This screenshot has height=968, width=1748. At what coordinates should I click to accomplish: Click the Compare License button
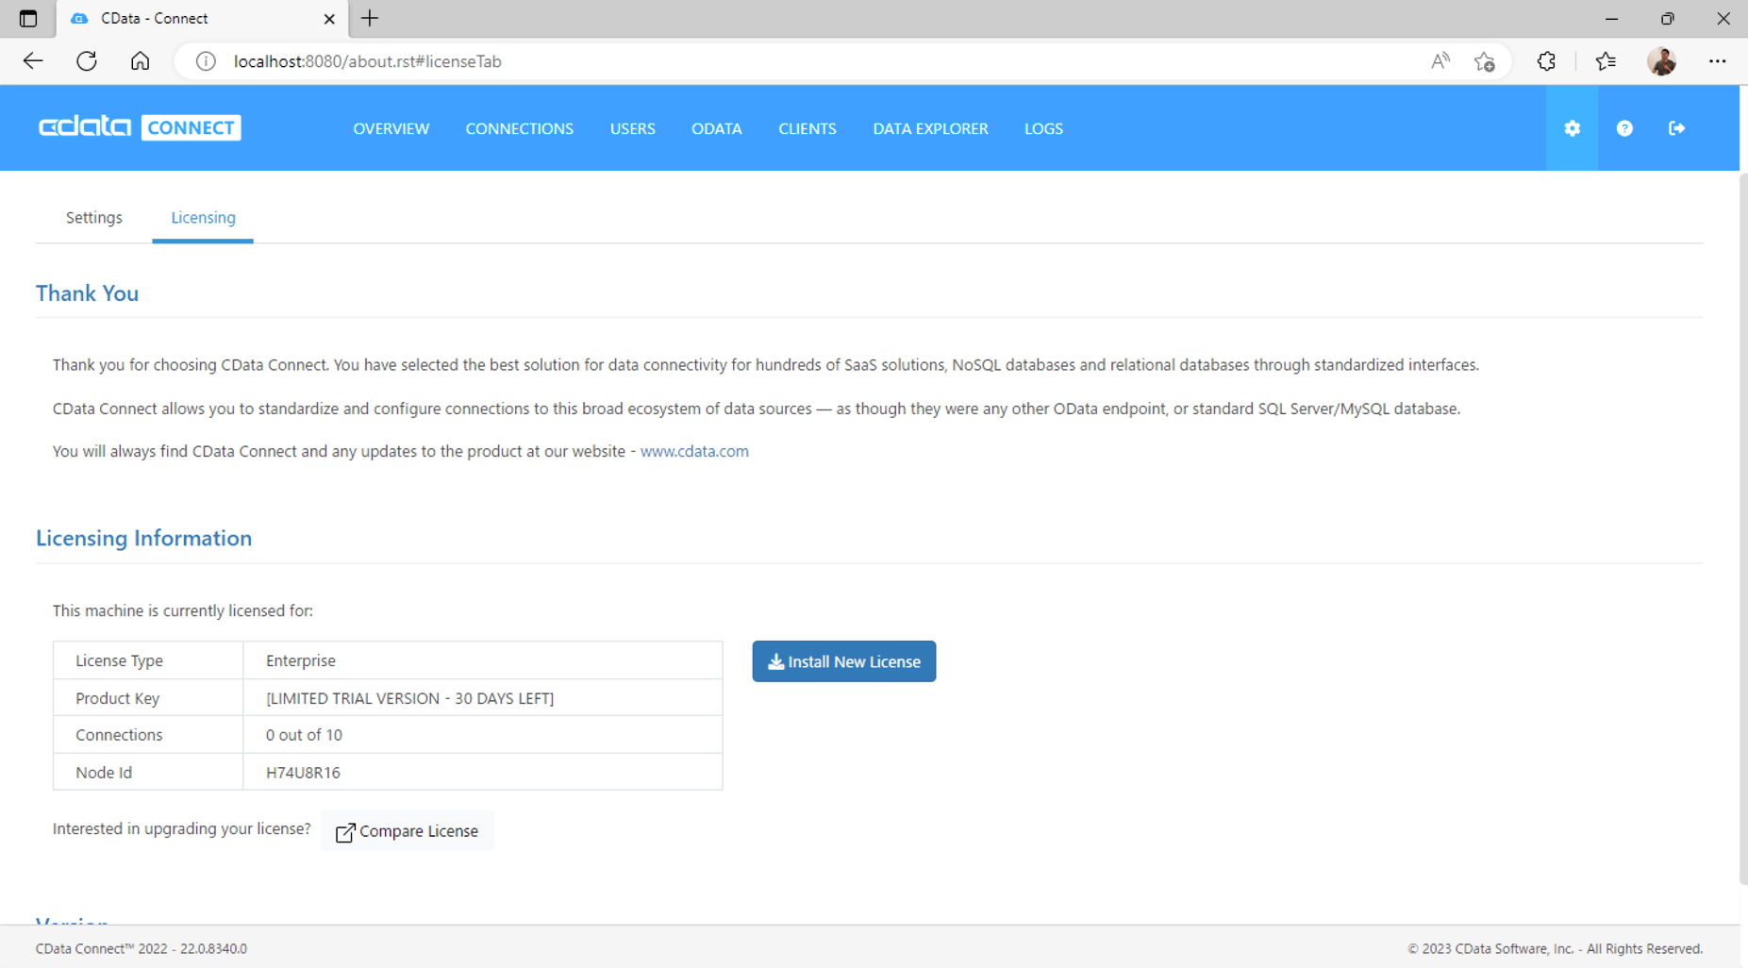point(407,831)
